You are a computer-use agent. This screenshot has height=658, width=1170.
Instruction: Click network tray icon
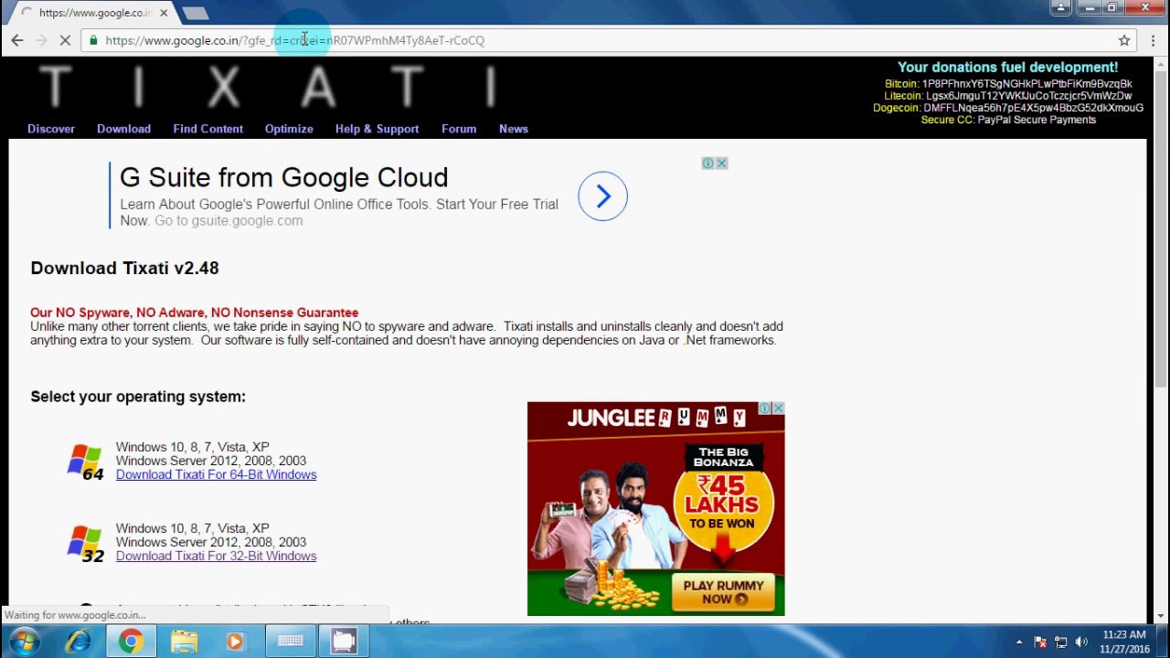[1061, 642]
